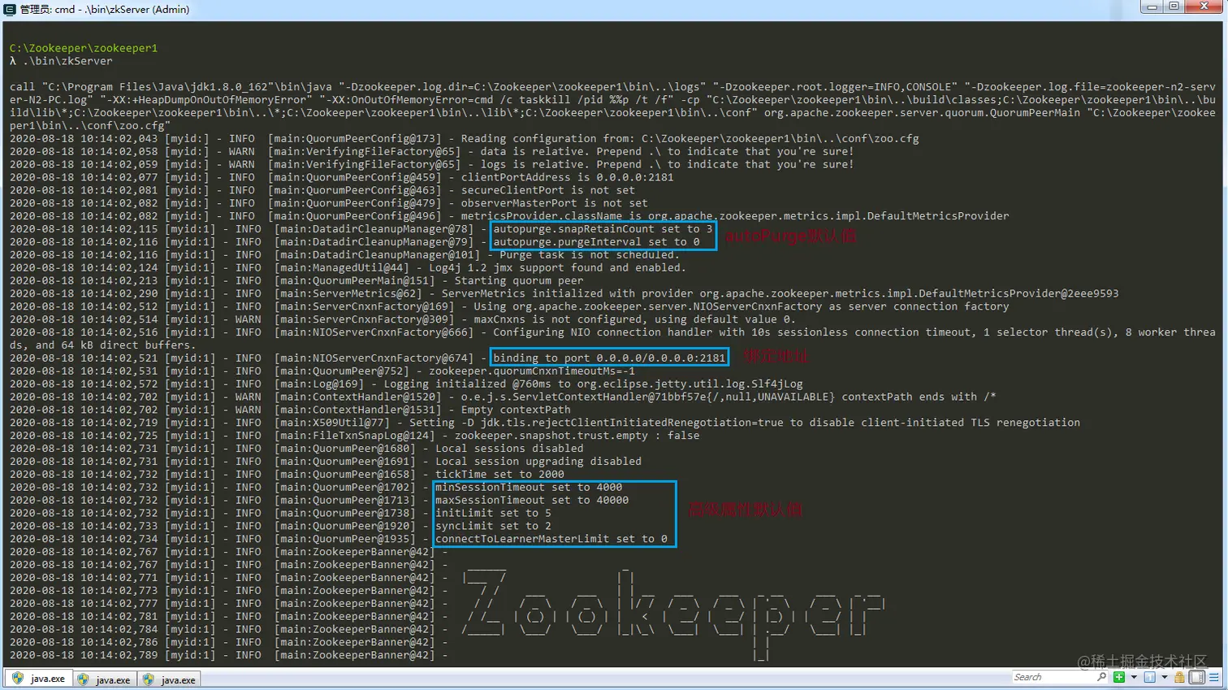Click 'syncLimit set to 2' text

coord(493,526)
